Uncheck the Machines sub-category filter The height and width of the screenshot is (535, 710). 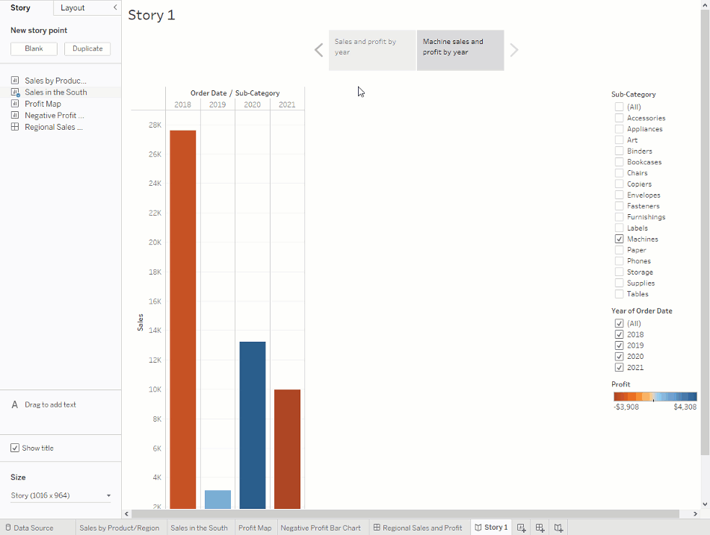click(x=619, y=239)
